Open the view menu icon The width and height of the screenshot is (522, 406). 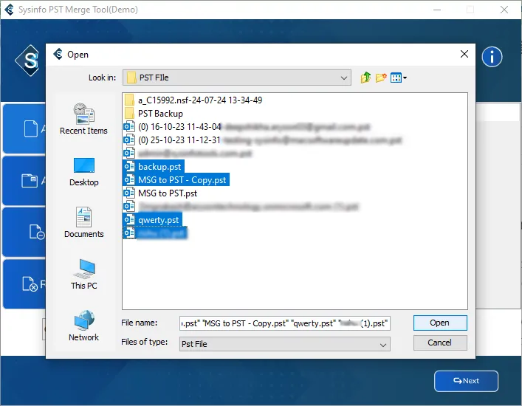click(x=398, y=78)
